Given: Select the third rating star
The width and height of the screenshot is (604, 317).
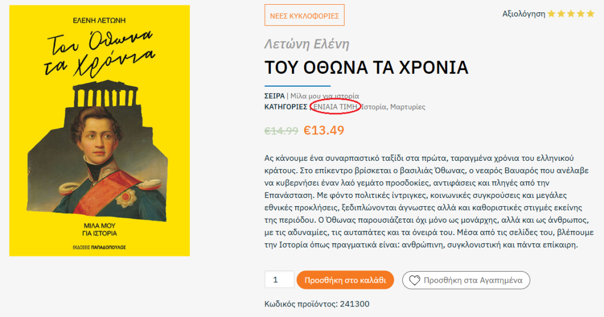Looking at the screenshot, I should pos(571,14).
